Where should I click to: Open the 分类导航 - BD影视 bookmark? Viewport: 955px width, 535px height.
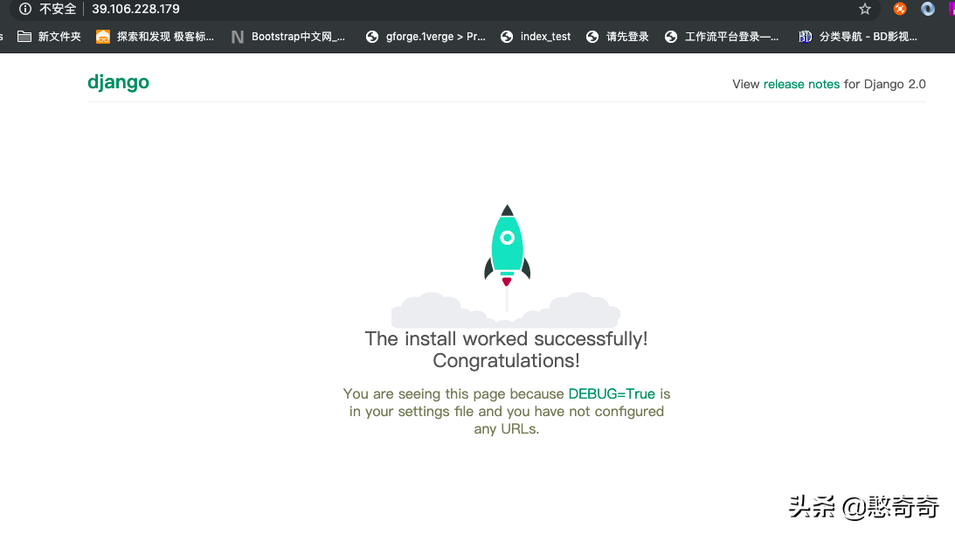(858, 37)
